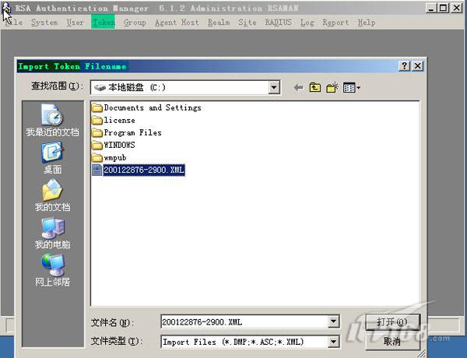This screenshot has height=358, width=467.
Task: Open the View menu icon in dialog
Action: [x=352, y=88]
